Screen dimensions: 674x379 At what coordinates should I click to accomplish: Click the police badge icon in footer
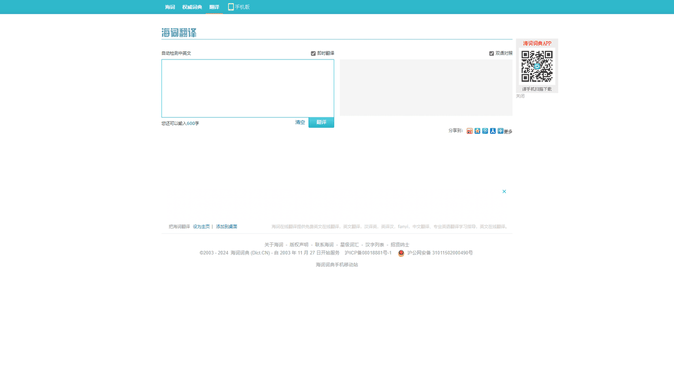coord(401,253)
